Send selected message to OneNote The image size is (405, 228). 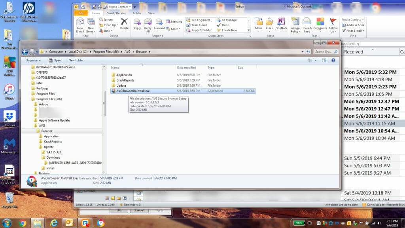[x=281, y=21]
